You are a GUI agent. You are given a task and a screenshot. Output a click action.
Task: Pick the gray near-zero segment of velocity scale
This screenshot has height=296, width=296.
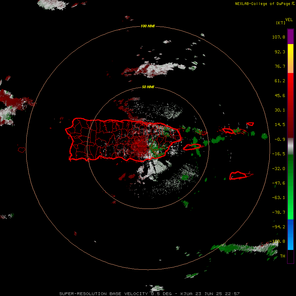coord(290,146)
